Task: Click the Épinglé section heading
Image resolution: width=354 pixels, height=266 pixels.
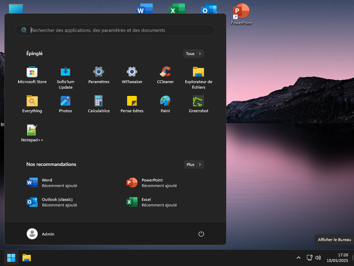Action: (34, 54)
